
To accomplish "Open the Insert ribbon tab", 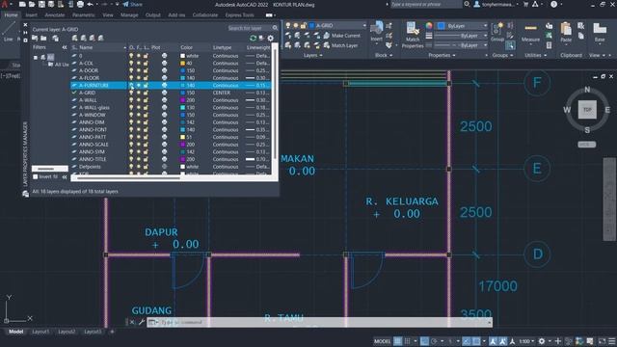I will 32,15.
